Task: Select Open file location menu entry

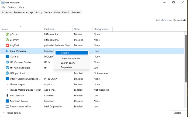Action: (70, 58)
